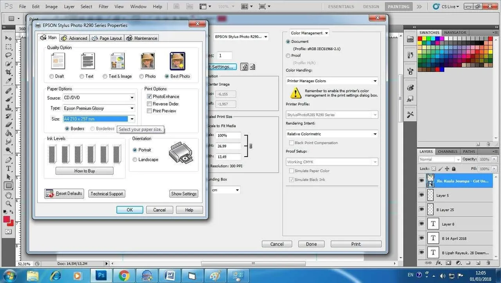The height and width of the screenshot is (283, 501).
Task: Link layers icon at Layers panel bottom
Action: 429,263
